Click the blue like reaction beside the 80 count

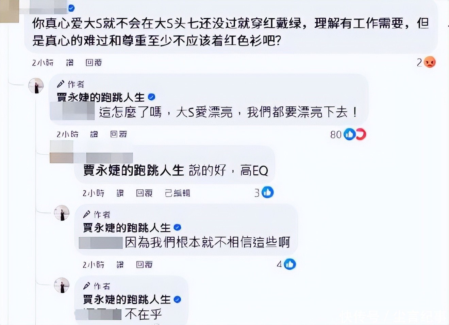click(349, 134)
